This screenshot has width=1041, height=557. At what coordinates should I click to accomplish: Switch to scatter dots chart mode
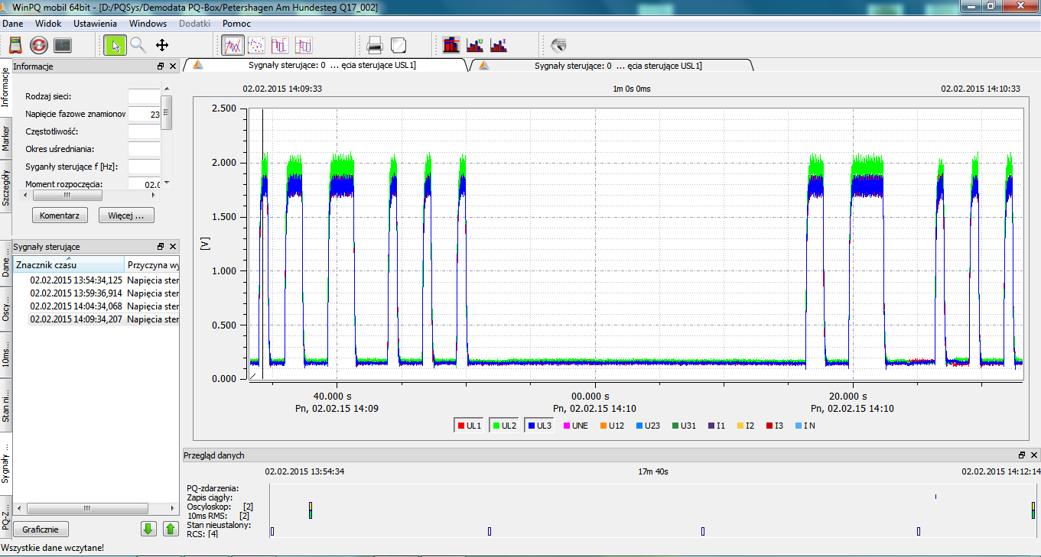pyautogui.click(x=257, y=45)
